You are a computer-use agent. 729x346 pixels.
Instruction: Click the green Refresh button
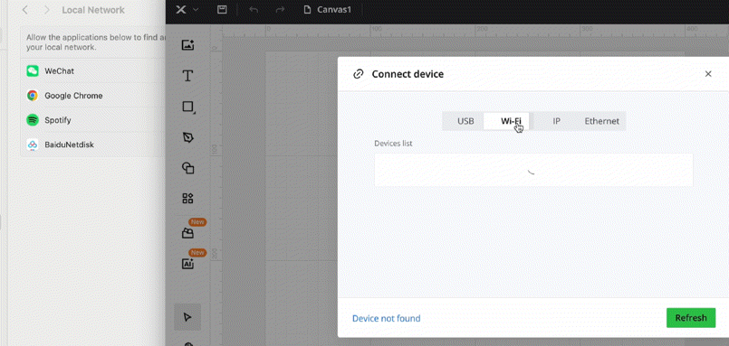(691, 318)
